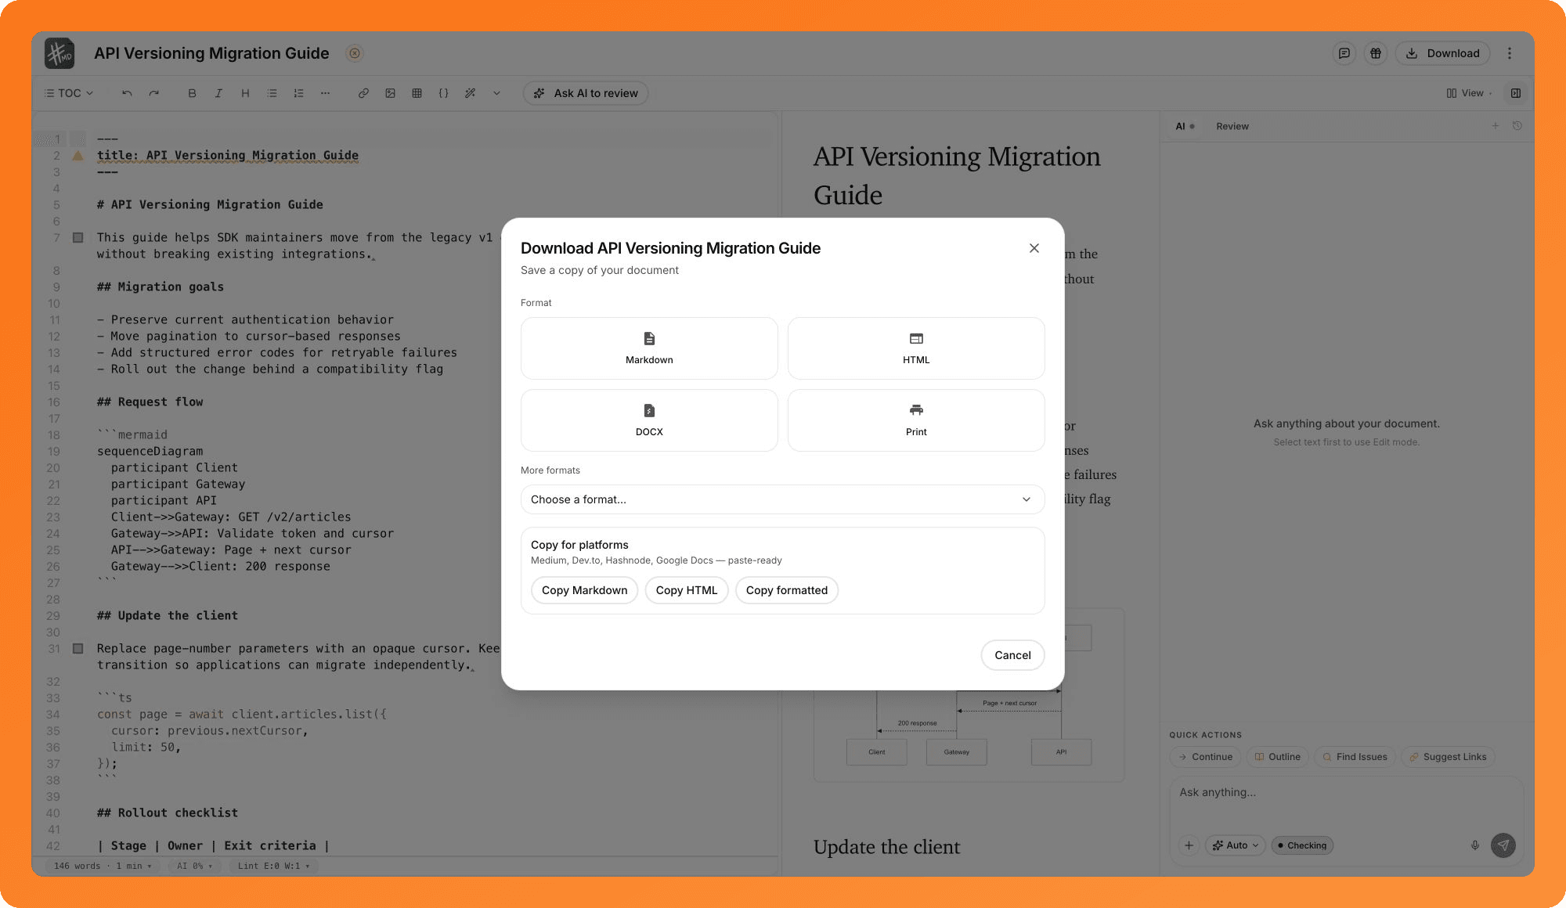1566x908 pixels.
Task: Choose the HTML download format
Action: [916, 348]
